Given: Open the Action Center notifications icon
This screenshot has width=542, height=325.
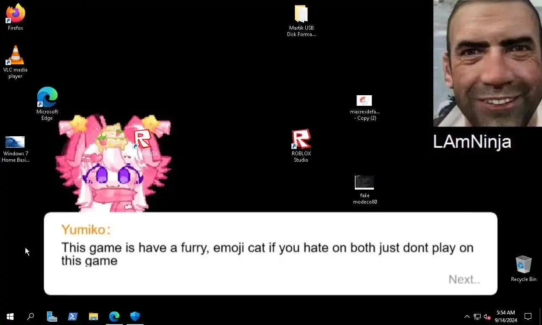Looking at the screenshot, I should [x=528, y=316].
